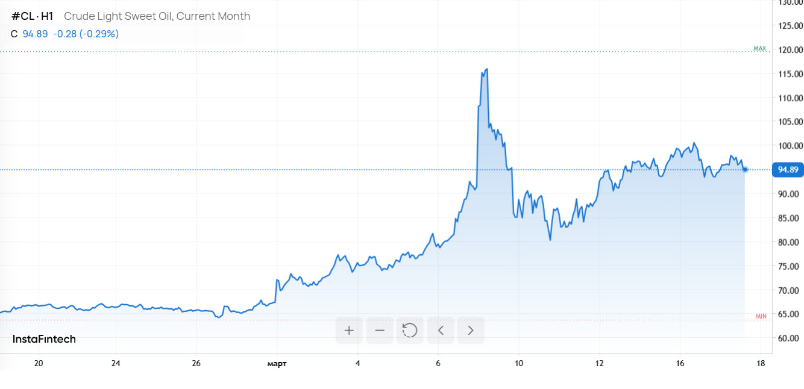
Task: Click the InstaFintech logo
Action: 44,339
